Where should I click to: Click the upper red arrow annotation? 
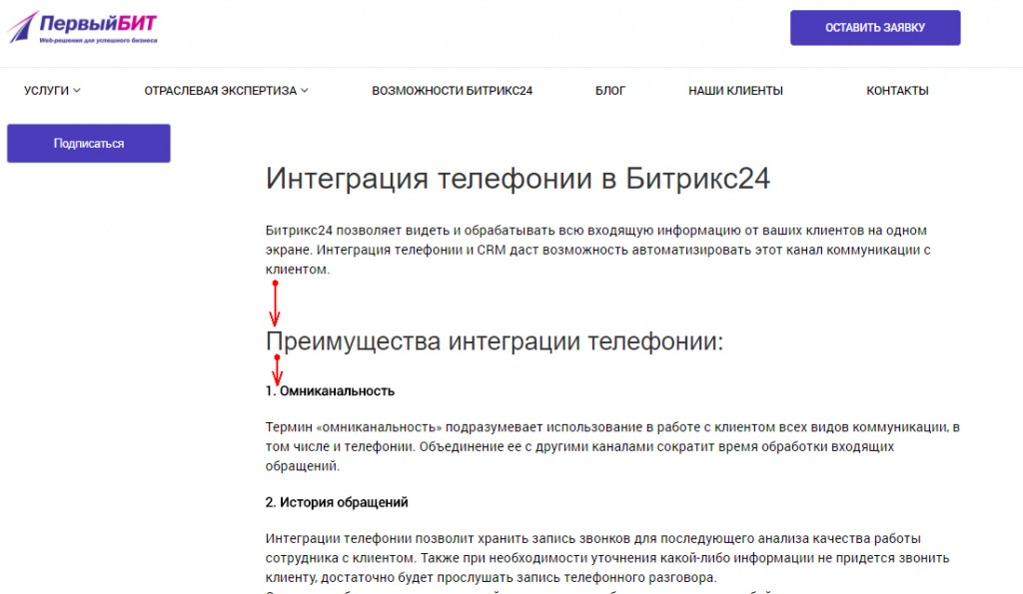tap(276, 299)
